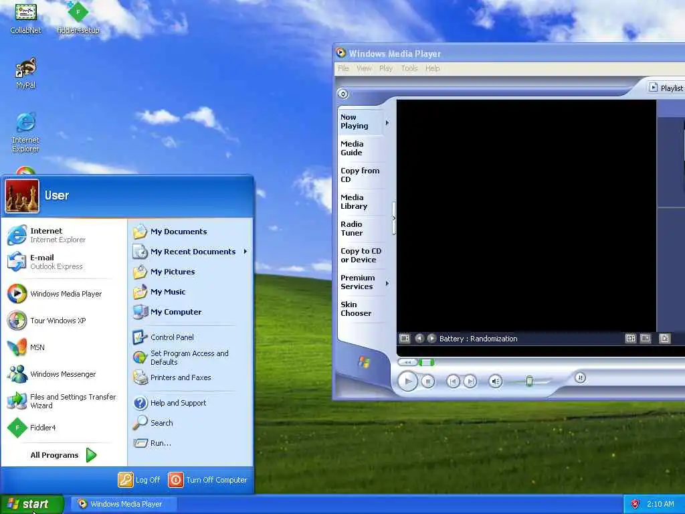Click the User account chess picture
This screenshot has width=685, height=514.
[x=22, y=195]
